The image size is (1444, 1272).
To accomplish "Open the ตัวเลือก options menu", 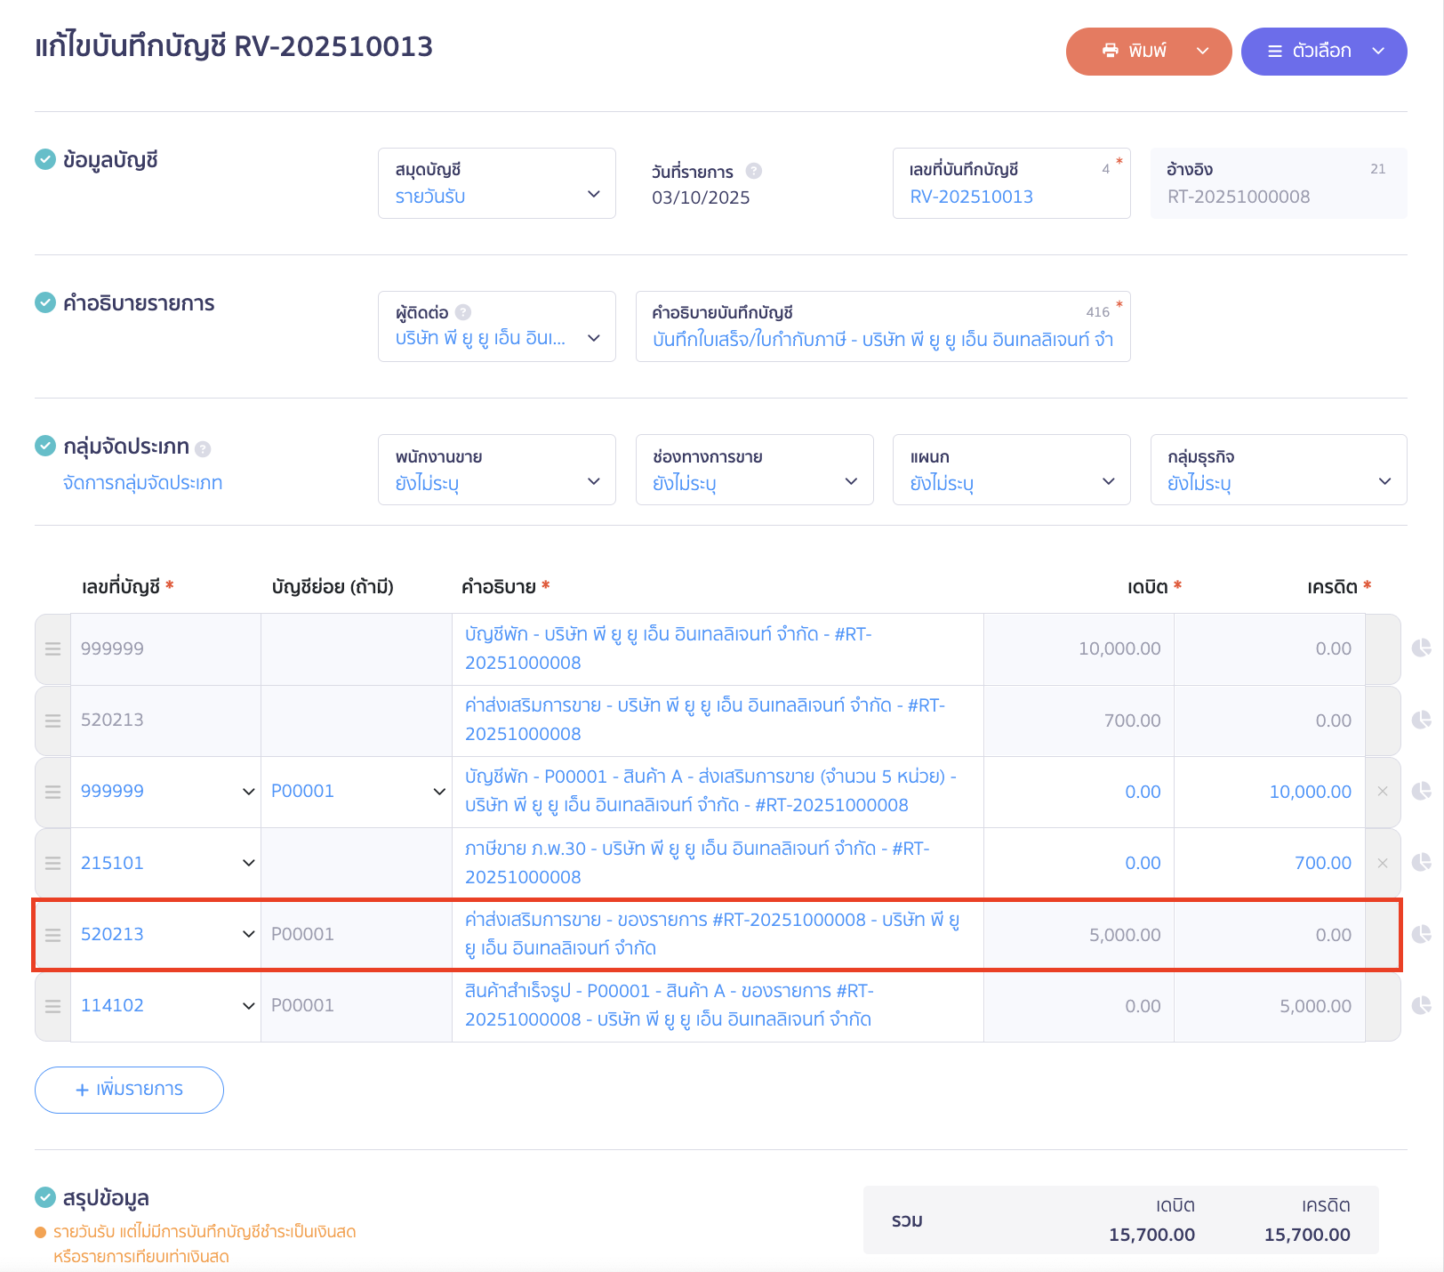I will [1323, 52].
